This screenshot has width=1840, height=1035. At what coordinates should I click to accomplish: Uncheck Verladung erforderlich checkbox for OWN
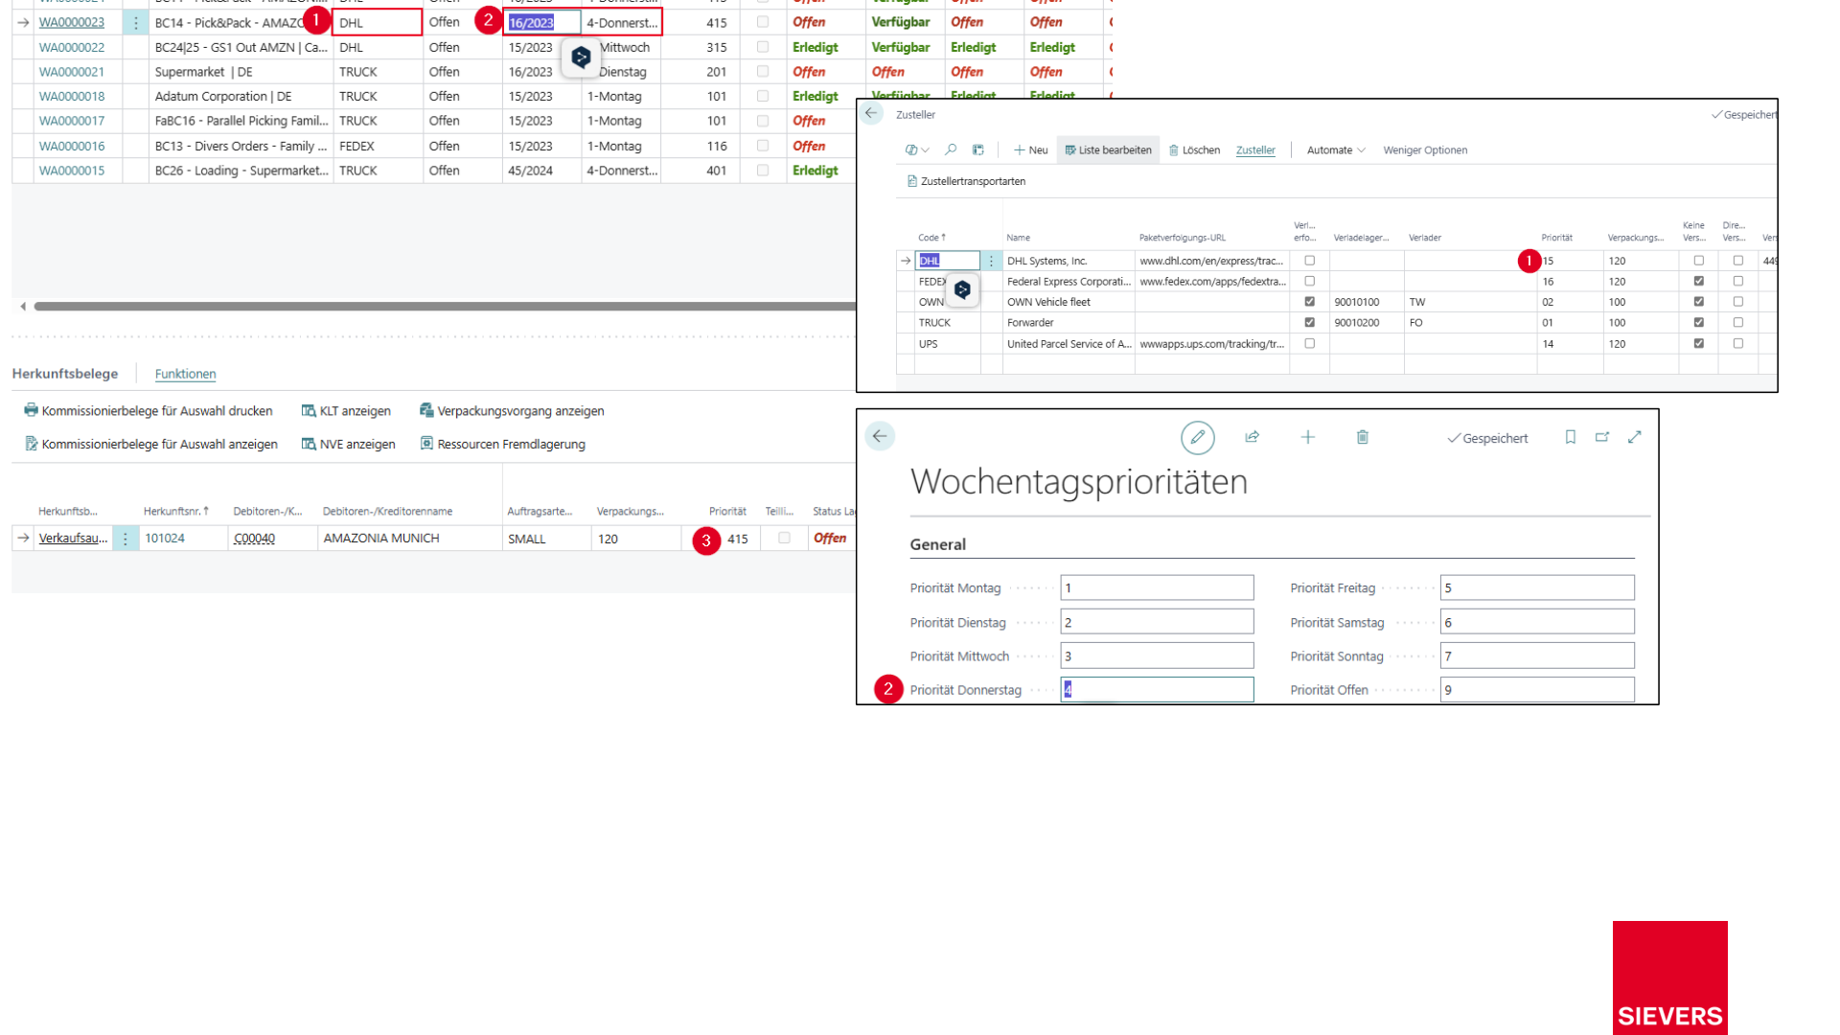[x=1310, y=301]
